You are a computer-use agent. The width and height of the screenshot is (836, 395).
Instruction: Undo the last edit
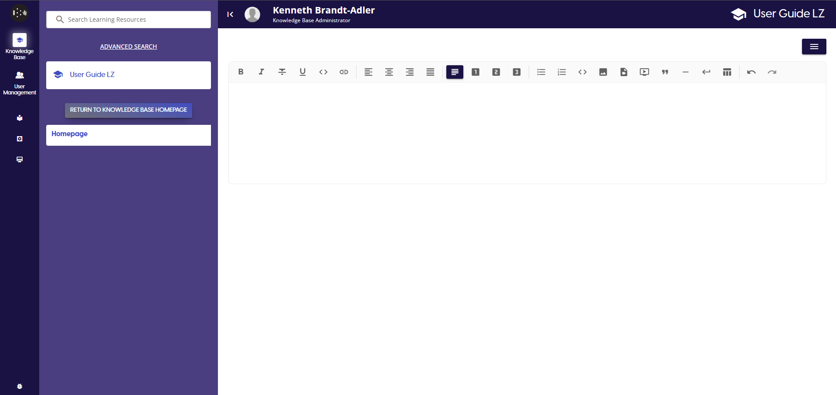pyautogui.click(x=751, y=72)
